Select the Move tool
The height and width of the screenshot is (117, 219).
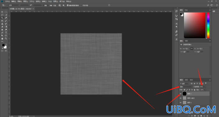tap(2, 12)
